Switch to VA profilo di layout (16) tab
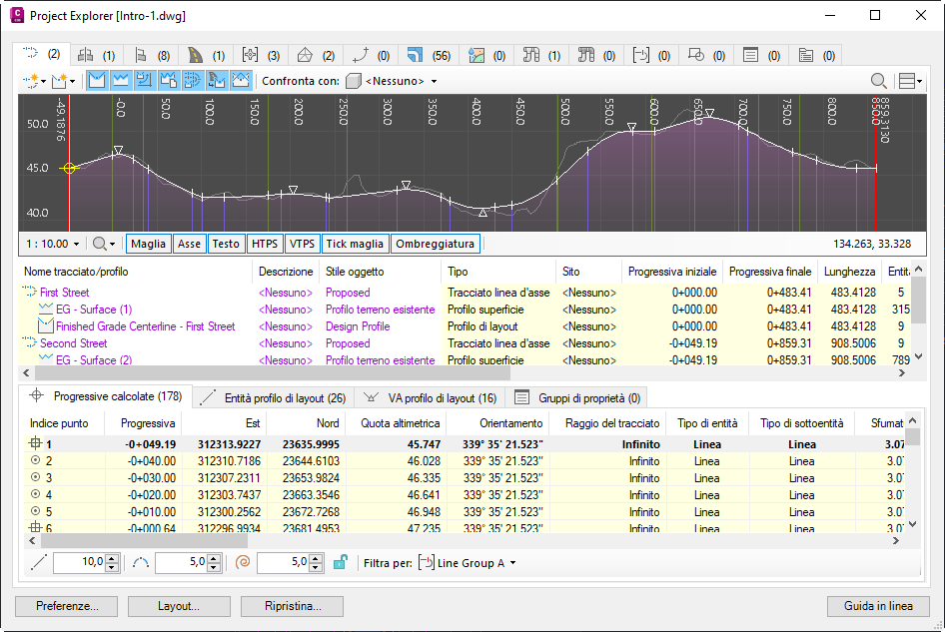Screen dimensions: 945x632 [x=431, y=397]
